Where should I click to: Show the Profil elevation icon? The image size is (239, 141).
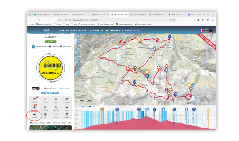[x=67, y=107]
